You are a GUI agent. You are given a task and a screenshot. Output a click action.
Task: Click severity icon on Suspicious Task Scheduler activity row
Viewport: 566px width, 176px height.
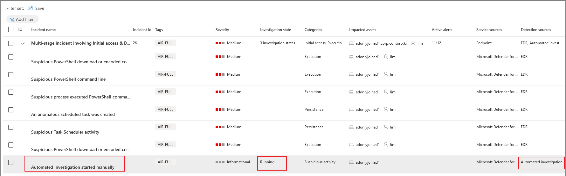click(x=220, y=127)
